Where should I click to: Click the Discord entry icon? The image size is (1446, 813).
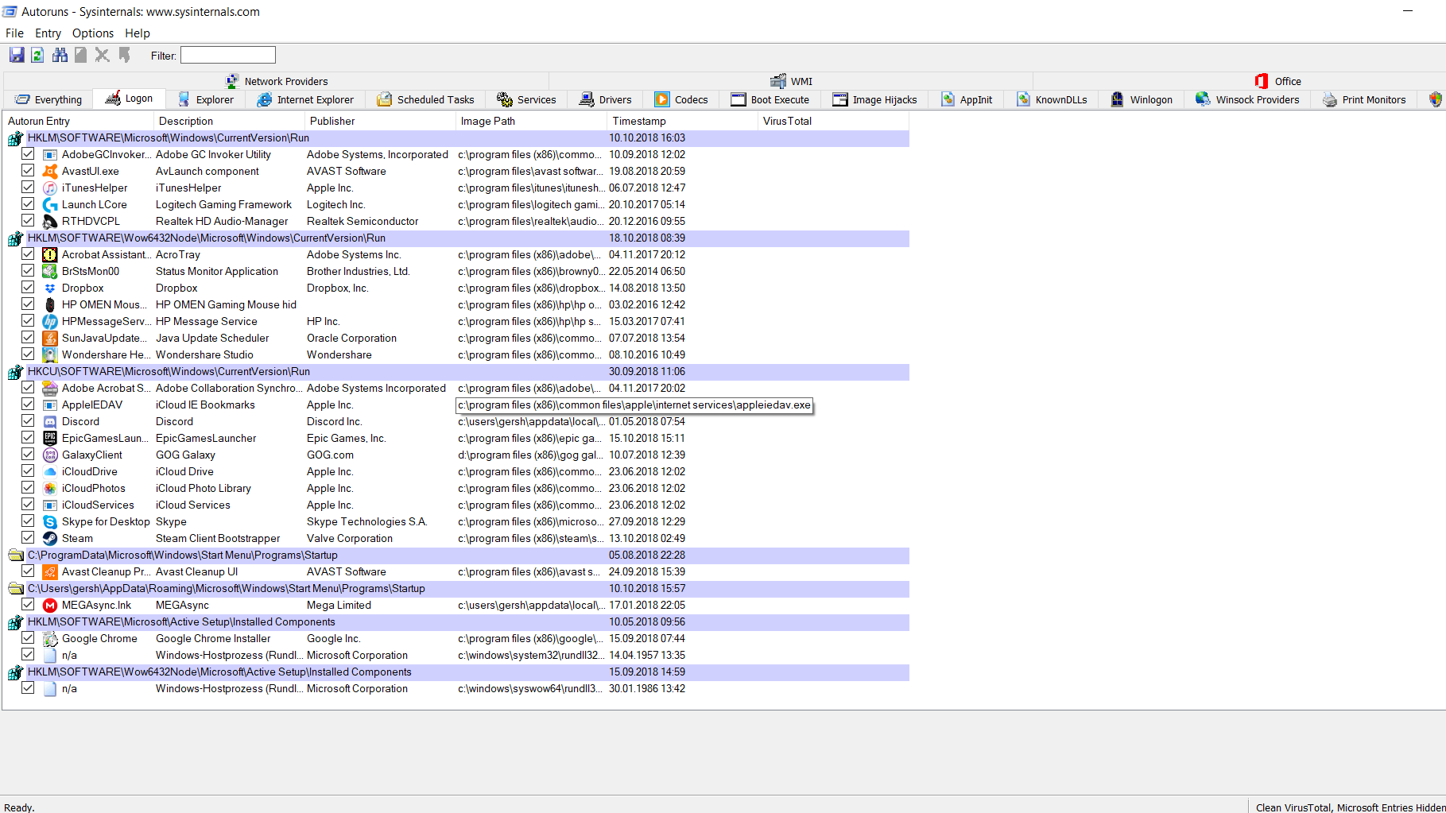pyautogui.click(x=50, y=421)
